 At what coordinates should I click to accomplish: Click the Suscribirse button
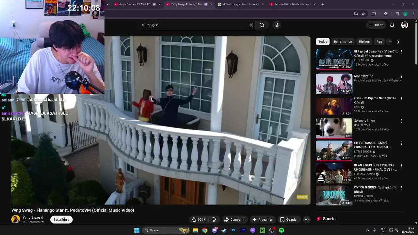click(61, 220)
